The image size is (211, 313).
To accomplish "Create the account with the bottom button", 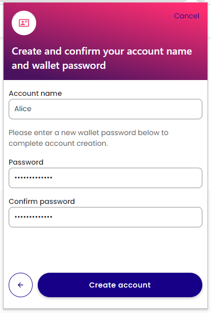I will 120,285.
